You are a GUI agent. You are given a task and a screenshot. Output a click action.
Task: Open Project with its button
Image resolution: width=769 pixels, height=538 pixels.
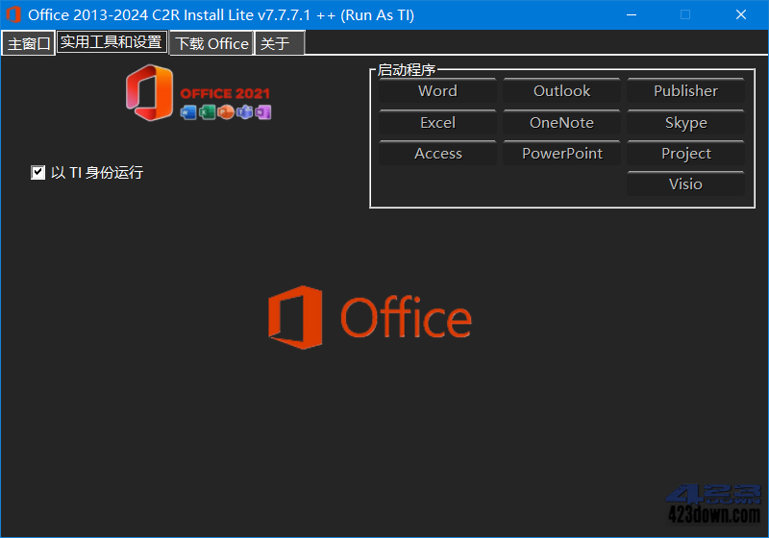point(685,154)
